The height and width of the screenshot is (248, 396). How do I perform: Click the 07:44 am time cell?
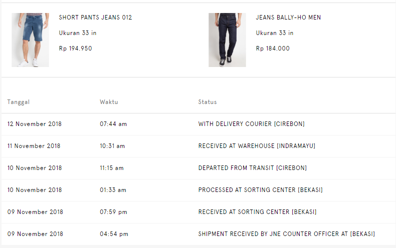pyautogui.click(x=113, y=124)
